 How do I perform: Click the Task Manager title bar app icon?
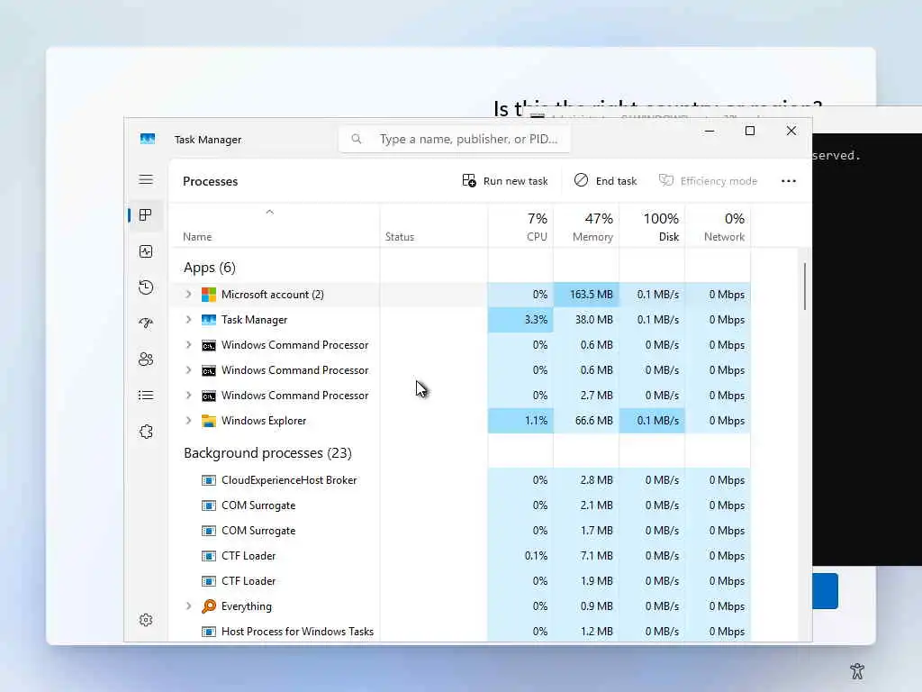click(148, 139)
